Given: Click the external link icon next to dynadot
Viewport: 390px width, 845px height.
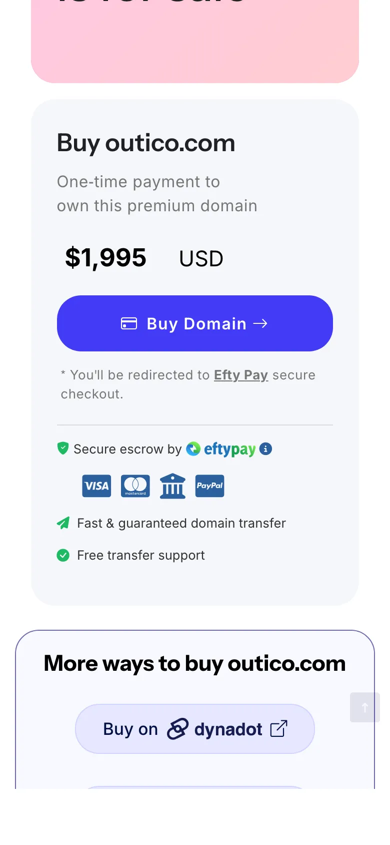Looking at the screenshot, I should point(278,729).
